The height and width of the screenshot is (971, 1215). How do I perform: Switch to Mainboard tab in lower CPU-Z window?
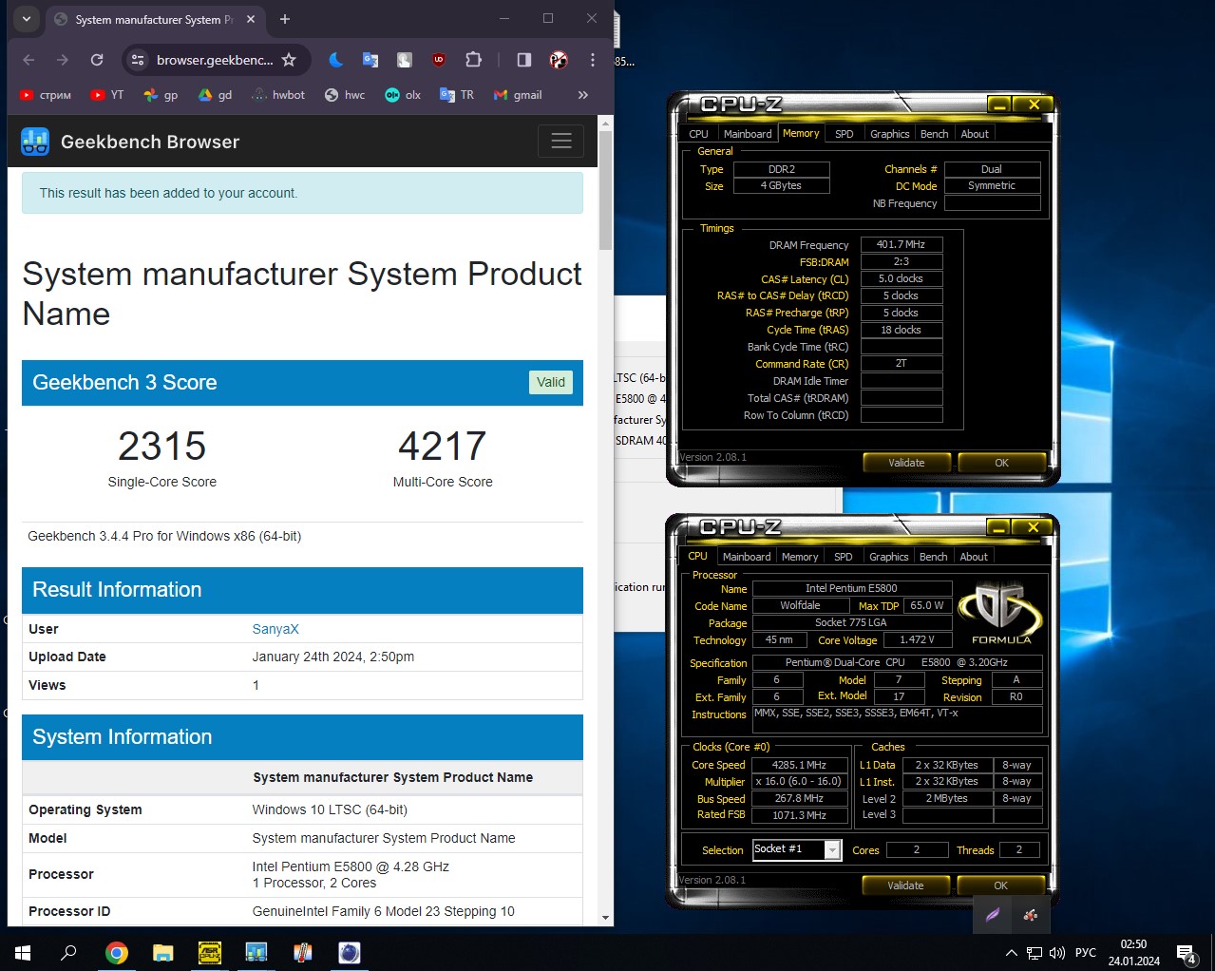coord(747,557)
